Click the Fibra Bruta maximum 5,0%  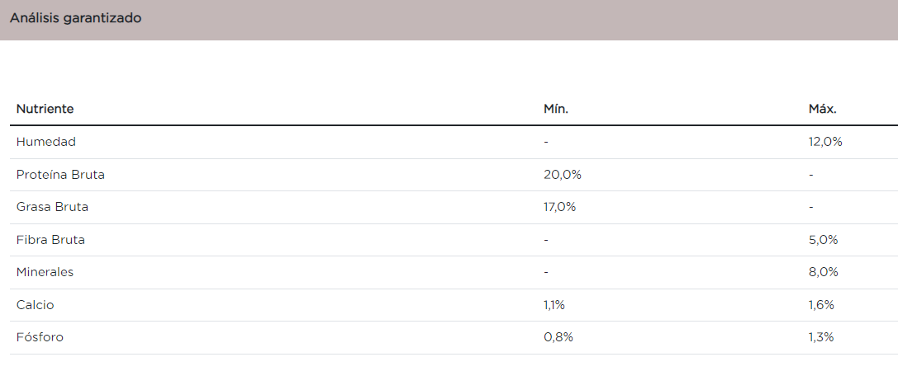tap(824, 240)
